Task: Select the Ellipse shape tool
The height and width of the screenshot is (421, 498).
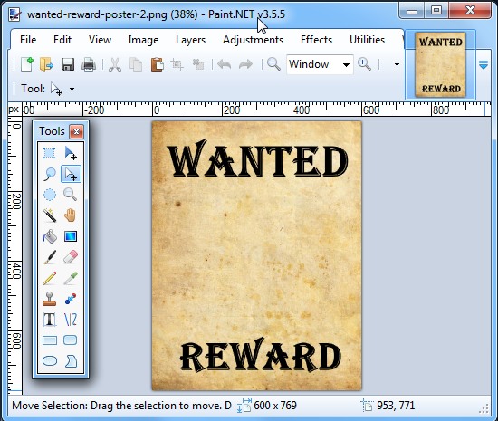Action: click(x=50, y=361)
